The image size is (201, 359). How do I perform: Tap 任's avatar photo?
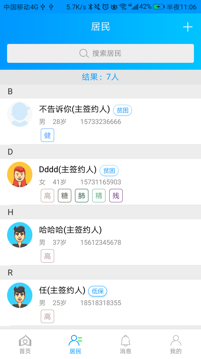coord(20,295)
